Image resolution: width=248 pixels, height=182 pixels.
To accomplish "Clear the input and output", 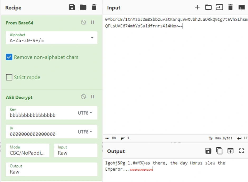I will (x=230, y=7).
